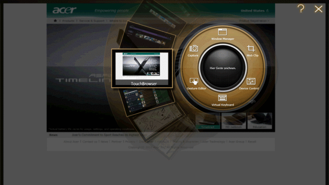
Task: Open United States region selector
Action: coord(255,11)
